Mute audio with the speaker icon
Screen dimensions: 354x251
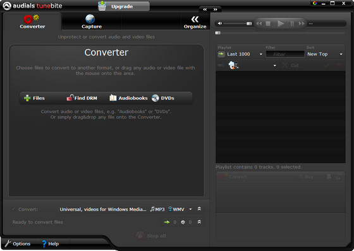pyautogui.click(x=220, y=23)
